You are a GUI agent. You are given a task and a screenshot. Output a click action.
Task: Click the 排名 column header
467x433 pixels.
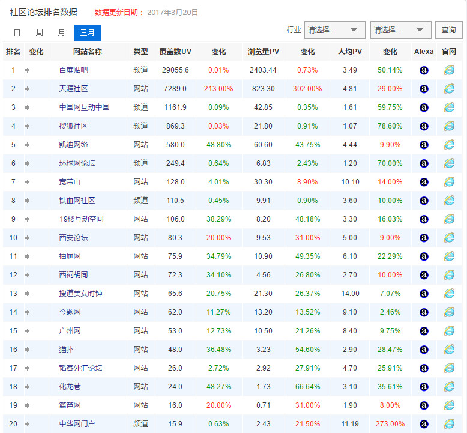pyautogui.click(x=13, y=52)
